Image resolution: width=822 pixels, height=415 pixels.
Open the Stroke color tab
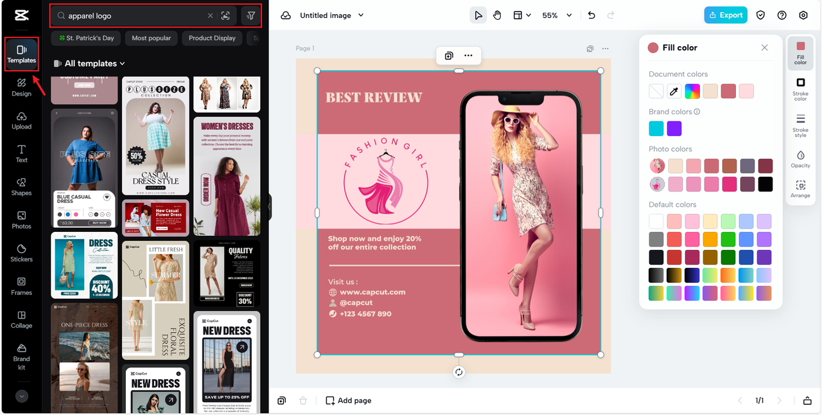(801, 89)
